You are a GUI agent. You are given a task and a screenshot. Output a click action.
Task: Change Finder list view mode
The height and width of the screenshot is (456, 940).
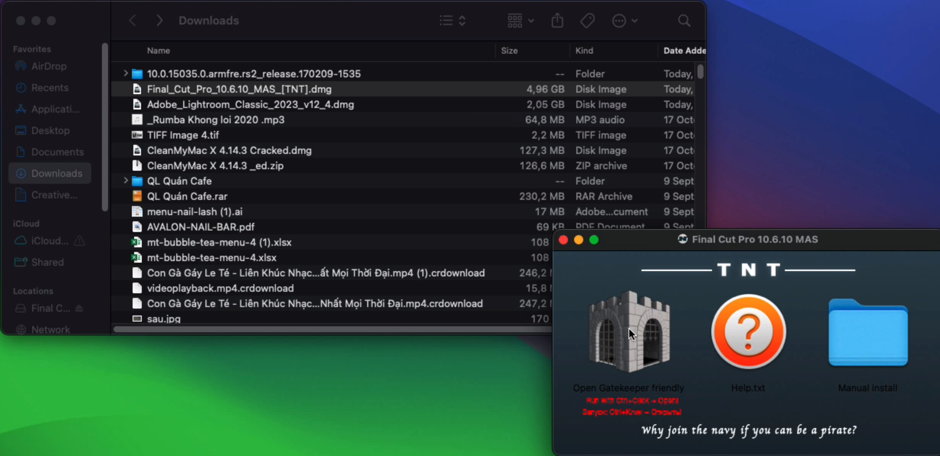[x=452, y=21]
